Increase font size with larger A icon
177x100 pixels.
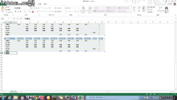point(36,8)
